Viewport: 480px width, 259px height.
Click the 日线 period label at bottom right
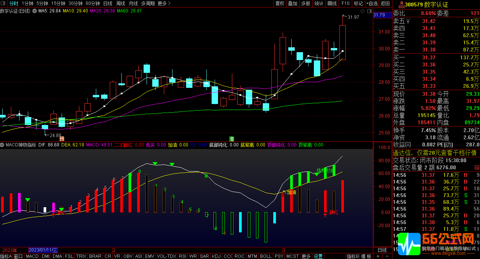(x=382, y=250)
